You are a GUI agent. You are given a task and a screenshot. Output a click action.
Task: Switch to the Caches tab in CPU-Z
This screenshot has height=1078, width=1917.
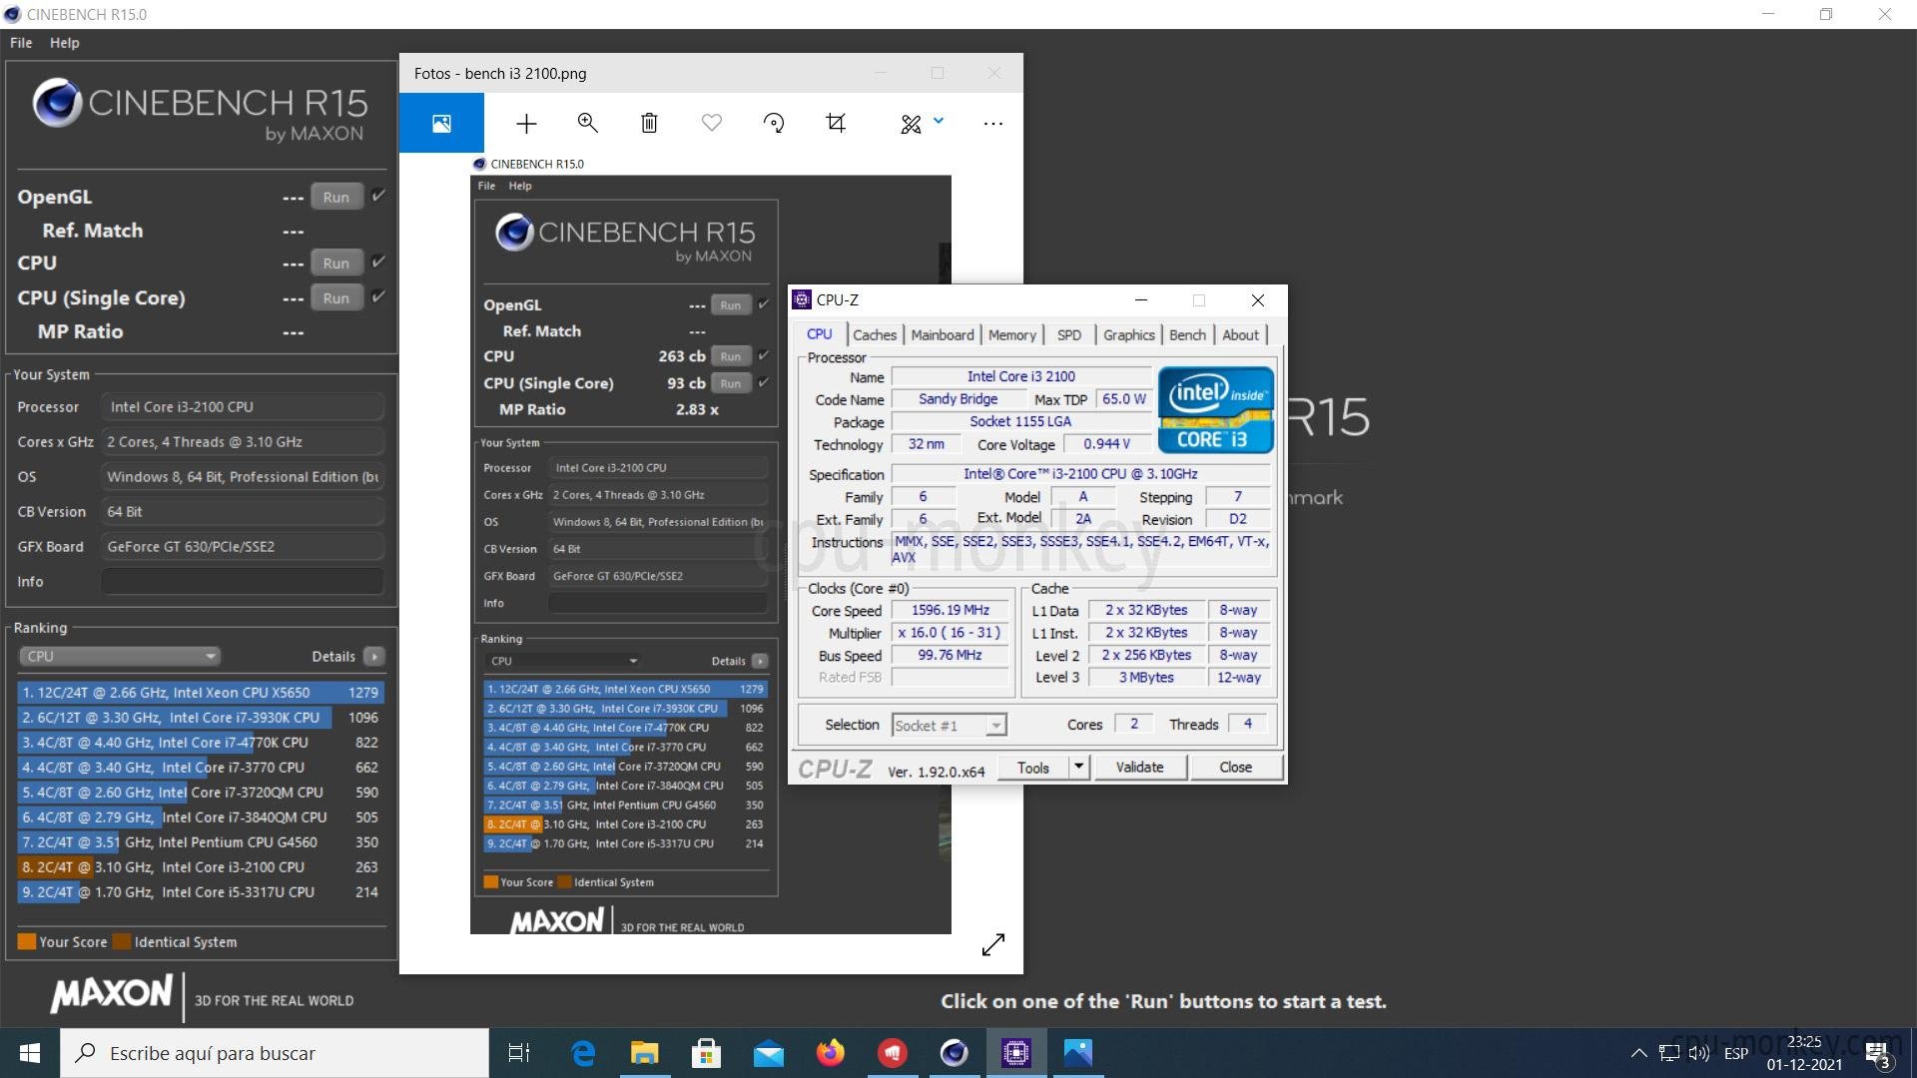click(x=875, y=335)
